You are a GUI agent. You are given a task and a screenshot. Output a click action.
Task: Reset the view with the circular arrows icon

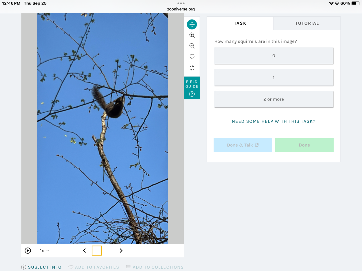pyautogui.click(x=192, y=68)
